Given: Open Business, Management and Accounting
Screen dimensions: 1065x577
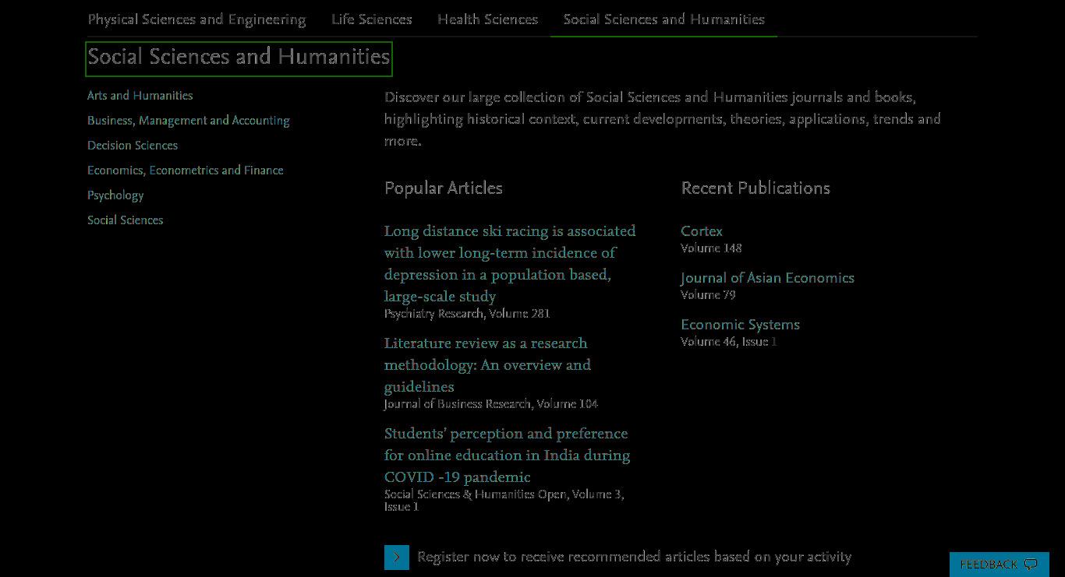Looking at the screenshot, I should click(189, 121).
